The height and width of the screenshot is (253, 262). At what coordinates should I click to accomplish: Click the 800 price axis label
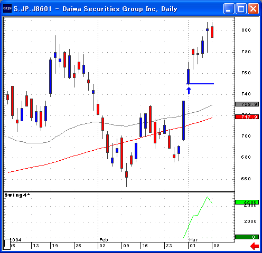[x=246, y=30]
